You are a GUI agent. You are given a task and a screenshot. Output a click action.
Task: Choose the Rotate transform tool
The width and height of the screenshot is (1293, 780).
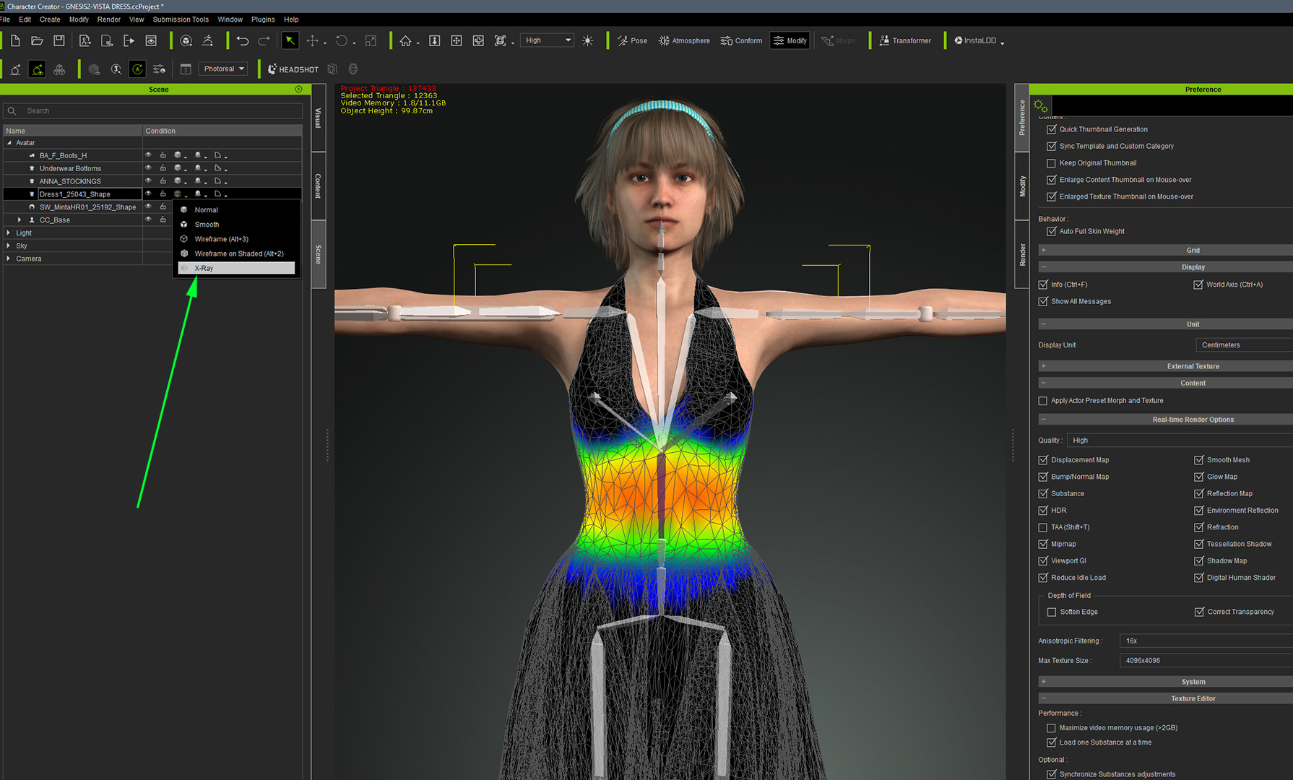click(x=342, y=40)
